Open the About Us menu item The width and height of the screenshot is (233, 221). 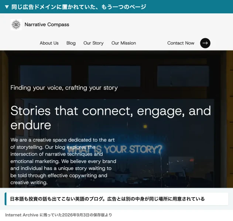pyautogui.click(x=49, y=43)
